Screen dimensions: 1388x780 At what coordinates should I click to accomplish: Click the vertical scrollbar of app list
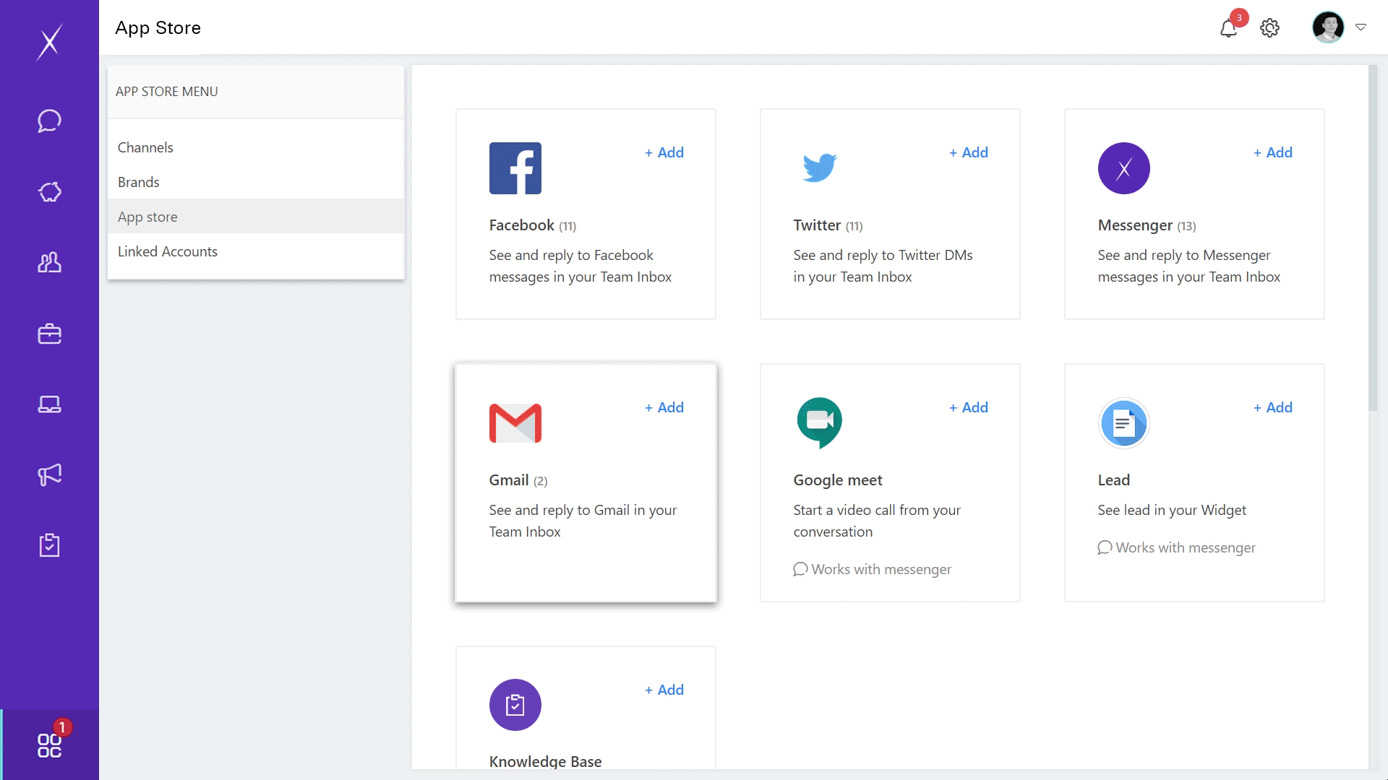pos(1373,238)
